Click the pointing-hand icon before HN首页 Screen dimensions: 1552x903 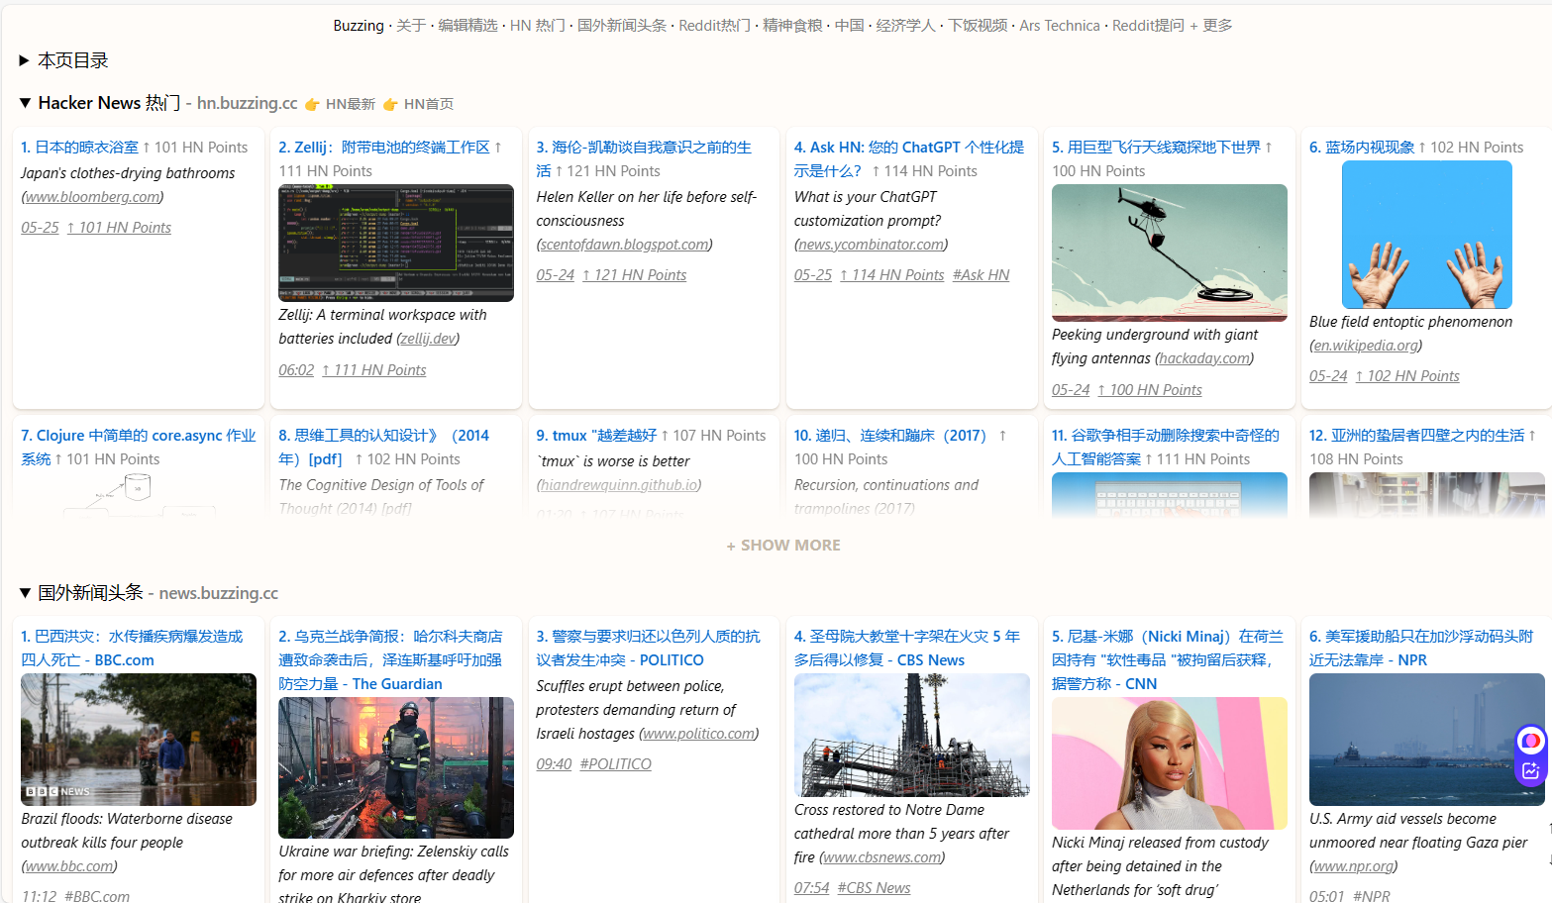coord(390,105)
